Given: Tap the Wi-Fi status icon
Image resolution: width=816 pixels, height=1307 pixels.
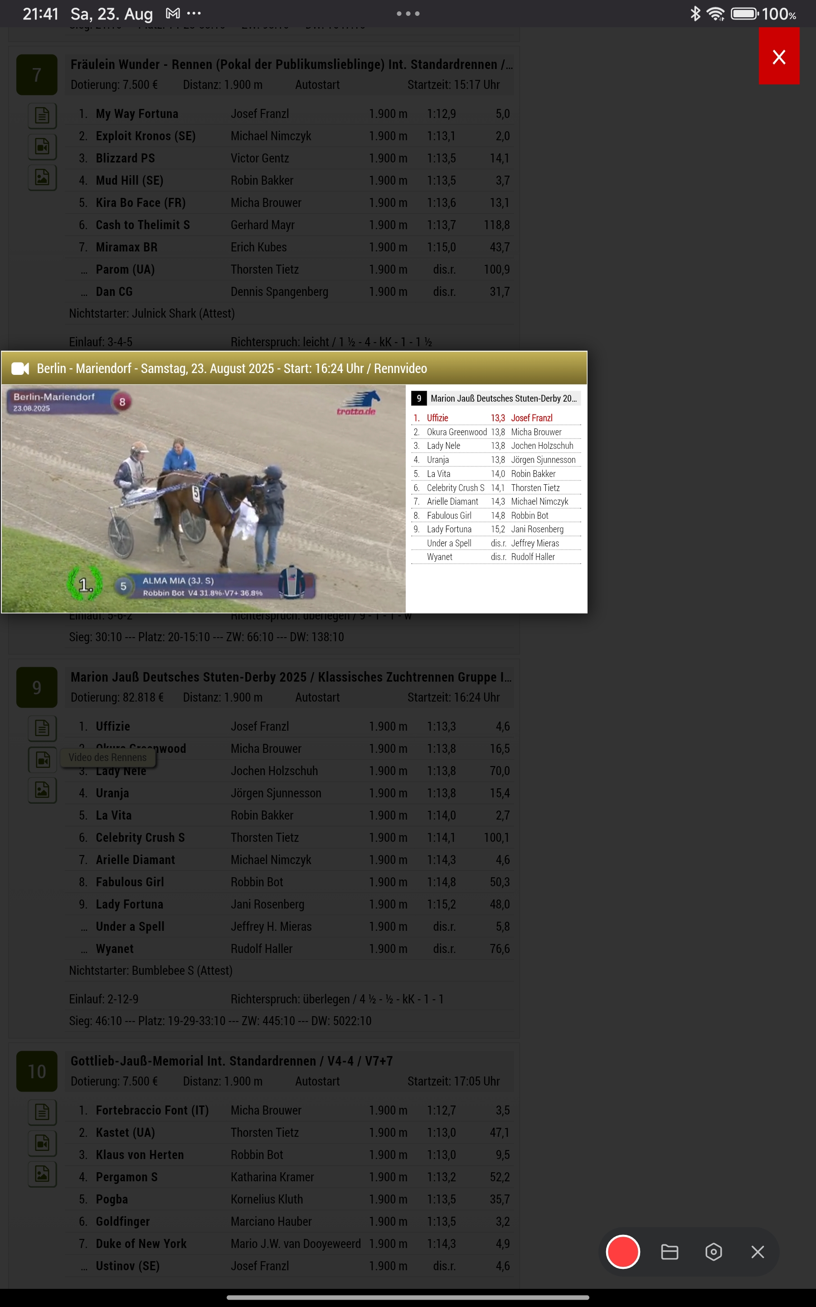Looking at the screenshot, I should [716, 14].
